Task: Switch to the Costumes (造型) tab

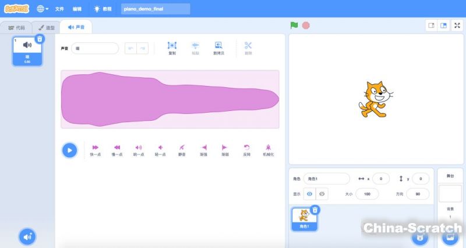Action: tap(46, 27)
